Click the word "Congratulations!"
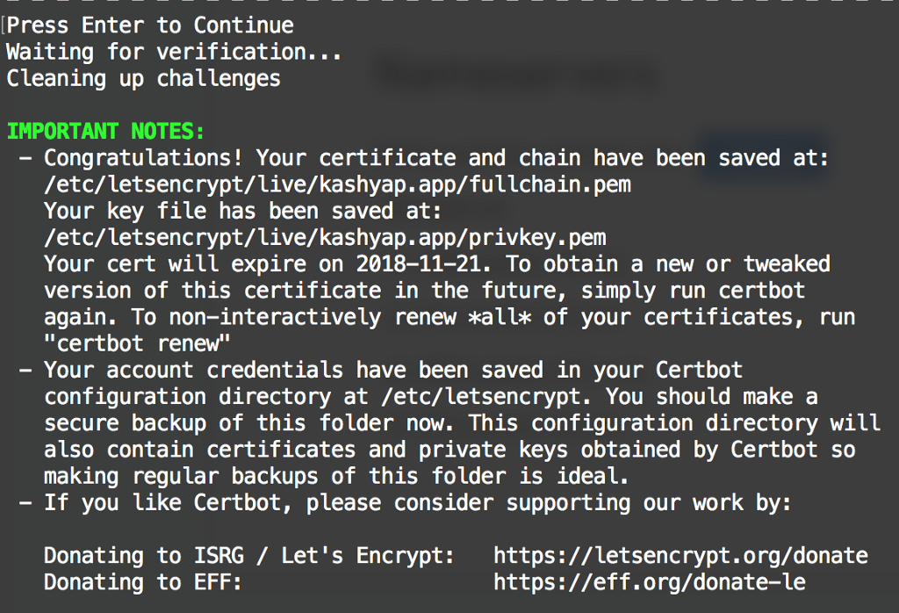This screenshot has height=613, width=899. click(149, 158)
